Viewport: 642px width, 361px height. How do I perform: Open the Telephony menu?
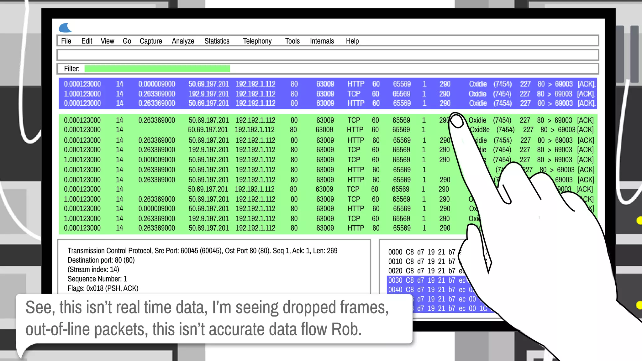point(257,41)
